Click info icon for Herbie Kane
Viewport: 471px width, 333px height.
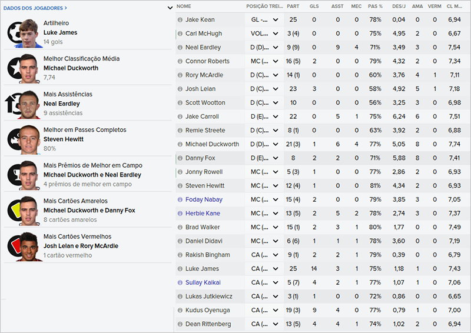pos(180,213)
